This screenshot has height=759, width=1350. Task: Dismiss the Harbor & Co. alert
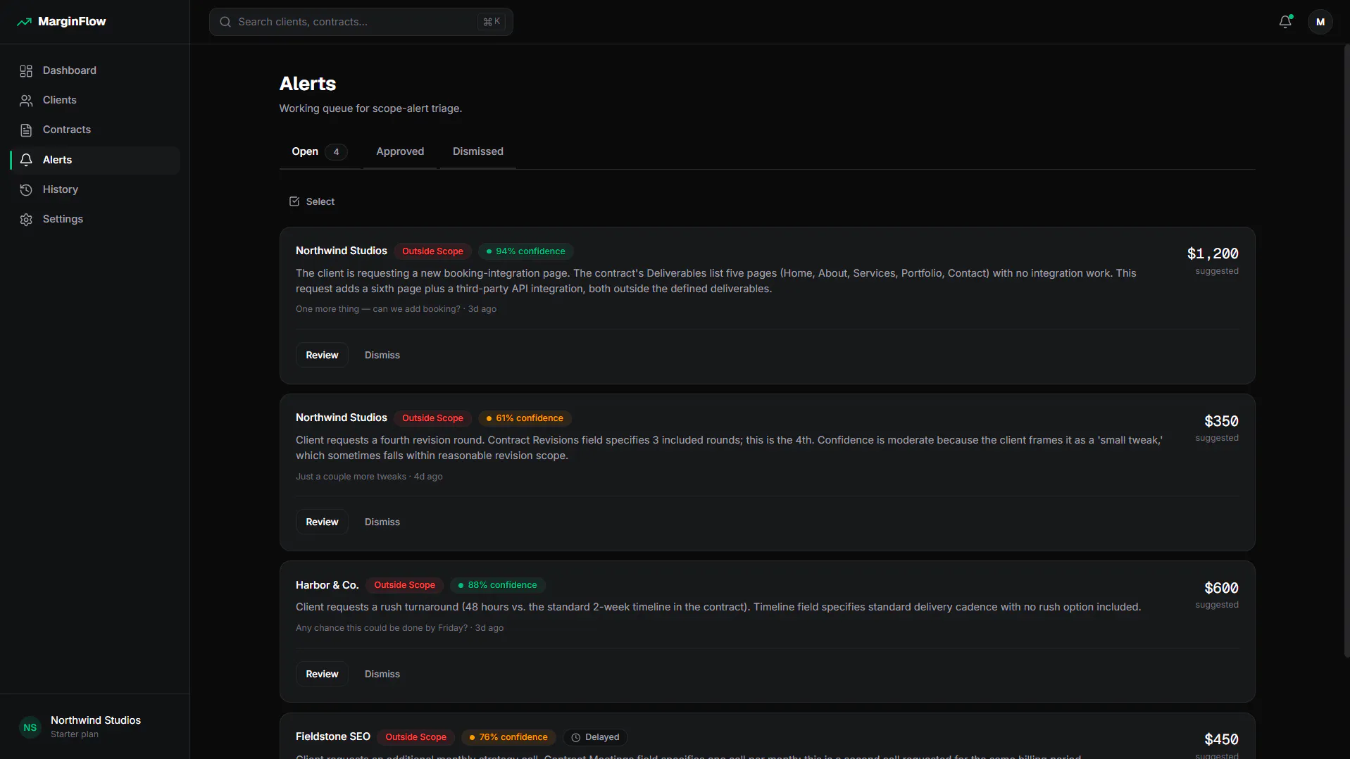point(382,674)
